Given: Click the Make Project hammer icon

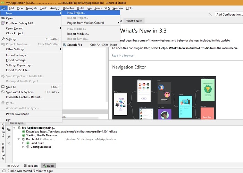Looking at the screenshot, I should (x=210, y=14).
